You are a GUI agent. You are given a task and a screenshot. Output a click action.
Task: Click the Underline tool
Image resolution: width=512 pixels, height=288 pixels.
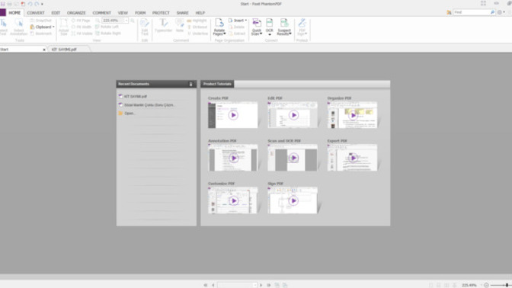coord(197,34)
